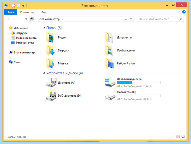Click the Папки (6) group header
191x144 pixels.
[54, 28]
